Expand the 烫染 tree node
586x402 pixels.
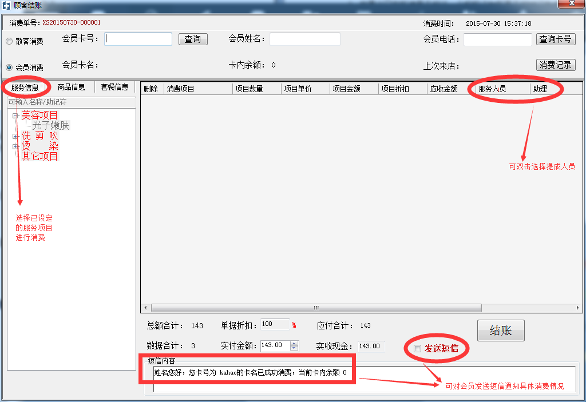14,146
